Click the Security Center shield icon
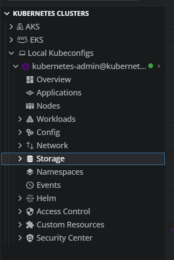Viewport: 174px width, 260px height. pyautogui.click(x=30, y=238)
